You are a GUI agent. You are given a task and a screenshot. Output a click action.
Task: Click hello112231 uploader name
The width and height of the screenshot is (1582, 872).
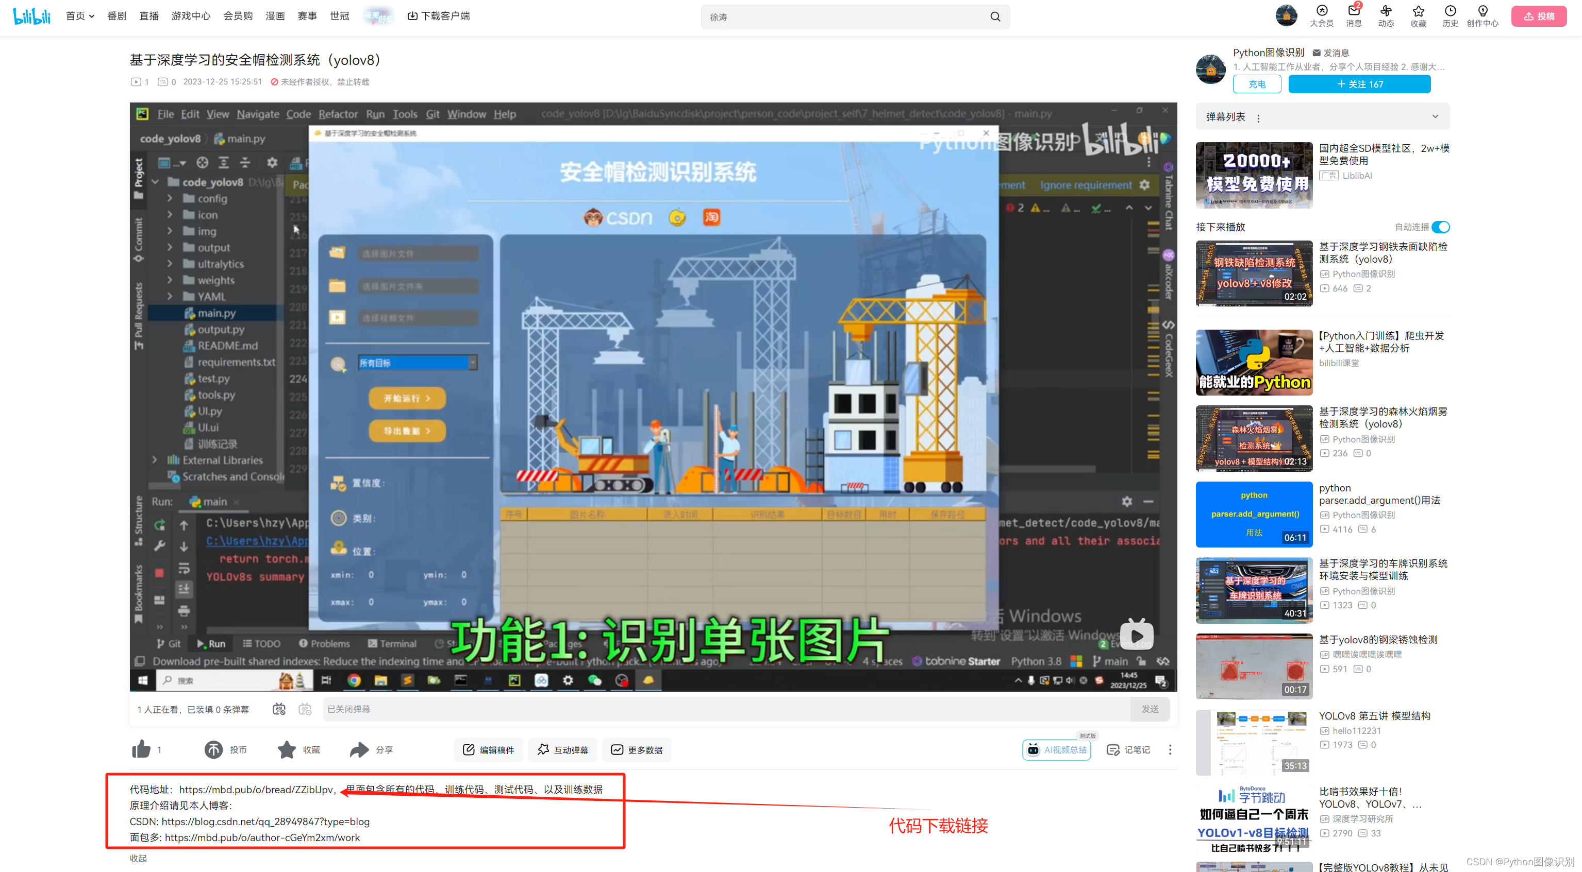click(x=1356, y=730)
